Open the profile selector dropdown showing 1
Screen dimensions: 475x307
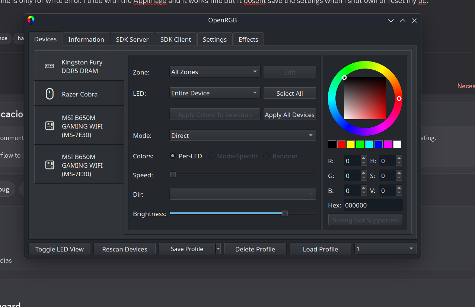(x=385, y=249)
